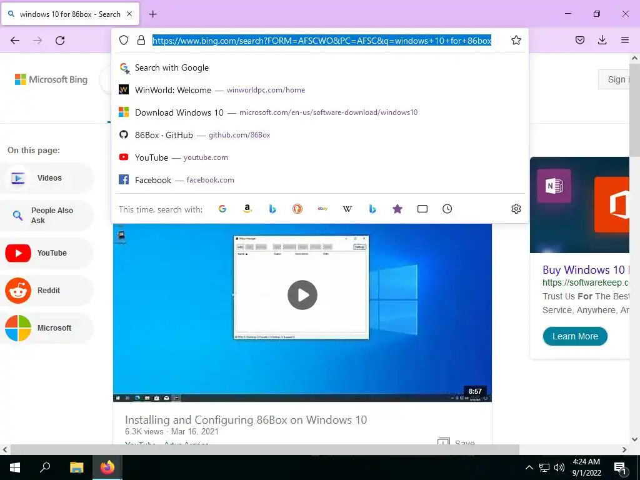640x480 pixels.
Task: Open WinWorld: Welcome suggestion
Action: [320, 90]
